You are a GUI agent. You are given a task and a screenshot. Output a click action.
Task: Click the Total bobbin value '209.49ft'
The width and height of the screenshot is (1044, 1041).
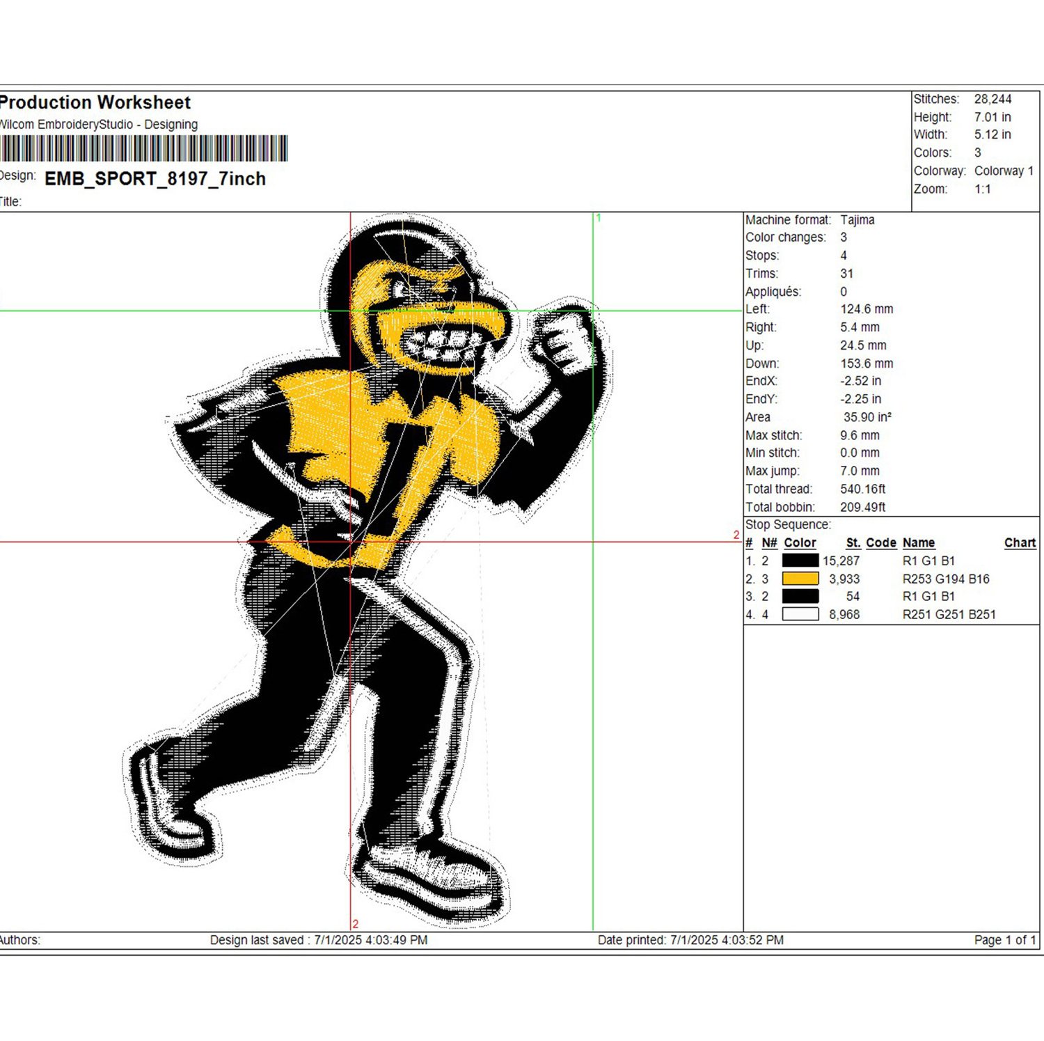pyautogui.click(x=863, y=507)
